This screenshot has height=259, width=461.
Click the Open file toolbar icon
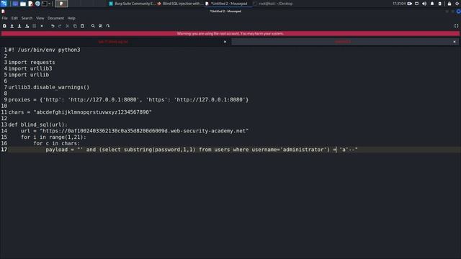[x=12, y=26]
